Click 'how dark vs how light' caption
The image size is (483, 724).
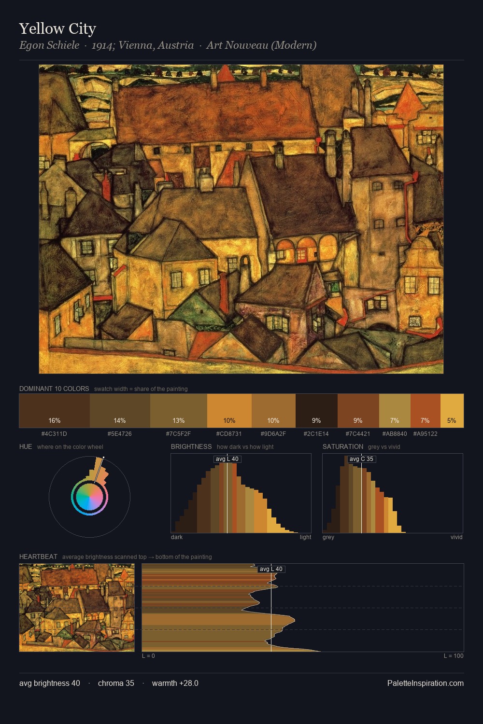[x=245, y=447]
